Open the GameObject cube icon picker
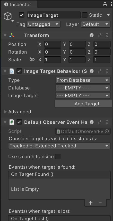The height and width of the screenshot is (221, 113). (8, 16)
